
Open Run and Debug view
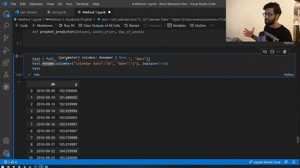pyautogui.click(x=6, y=50)
